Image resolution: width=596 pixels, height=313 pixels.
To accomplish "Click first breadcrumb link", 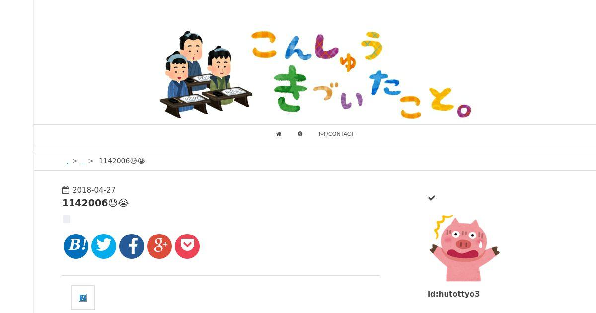I will point(68,162).
